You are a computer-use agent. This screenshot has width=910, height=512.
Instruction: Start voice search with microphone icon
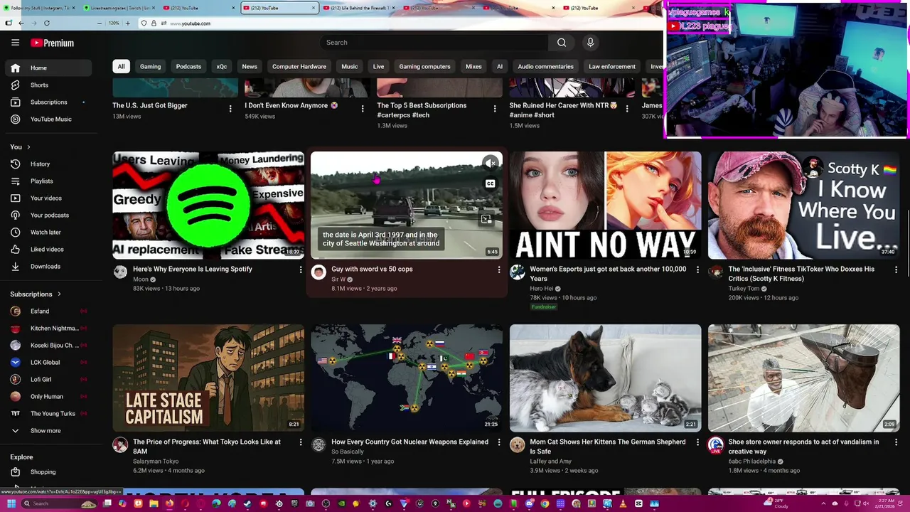coord(590,43)
